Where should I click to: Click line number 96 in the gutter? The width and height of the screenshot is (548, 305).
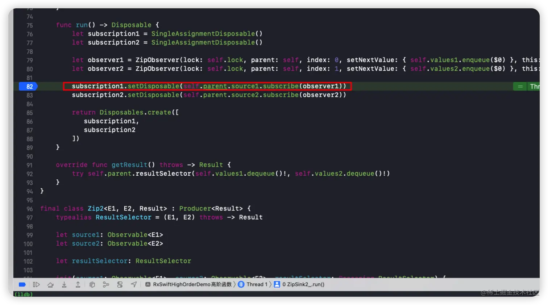tap(30, 209)
